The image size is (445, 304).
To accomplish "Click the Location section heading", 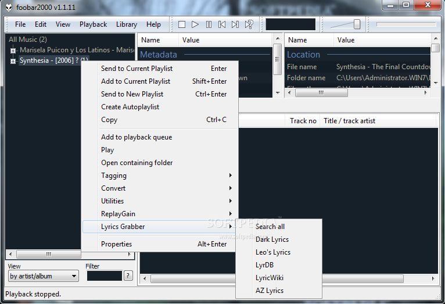I will [303, 55].
